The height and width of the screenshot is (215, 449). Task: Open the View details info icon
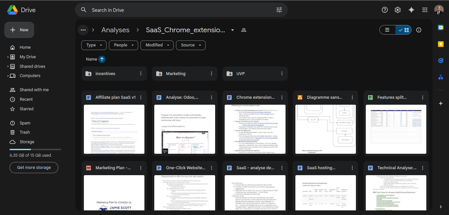(419, 30)
